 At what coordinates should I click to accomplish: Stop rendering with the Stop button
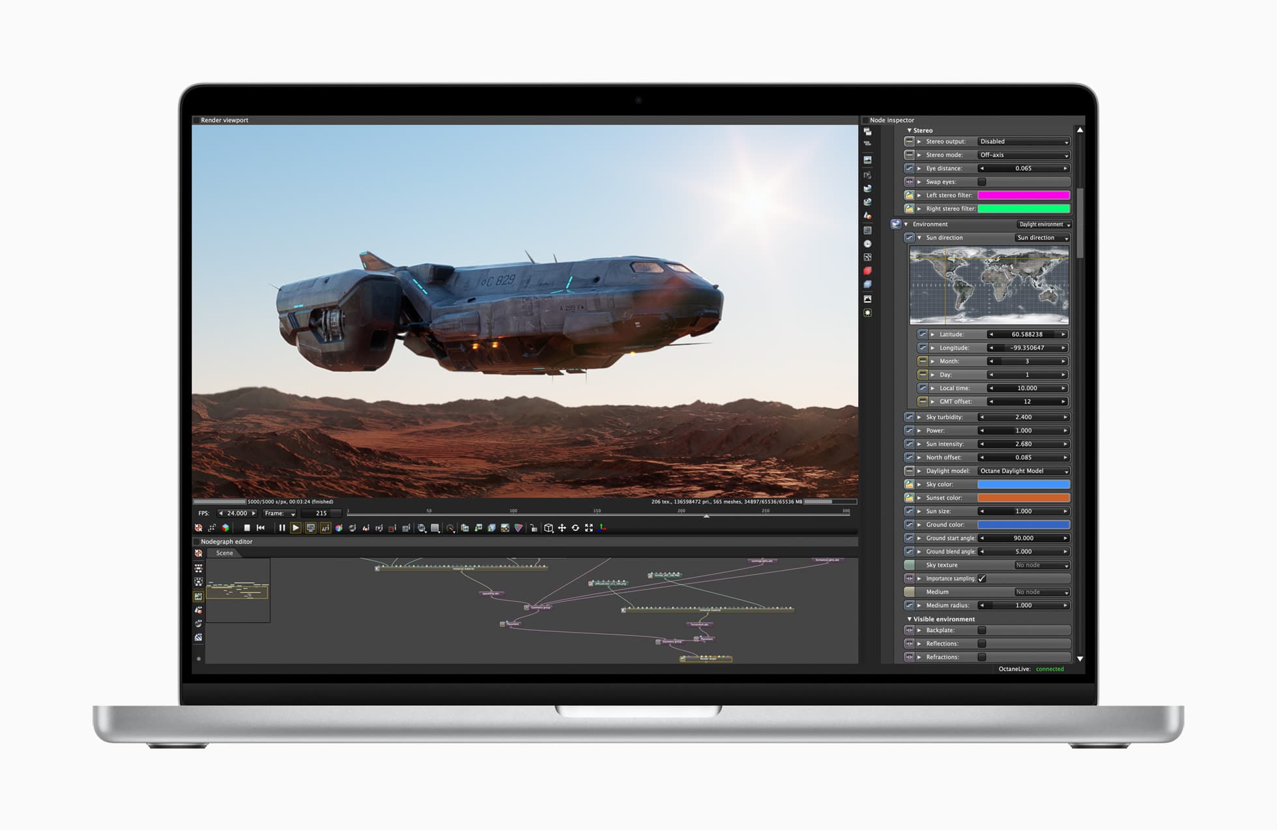click(246, 528)
